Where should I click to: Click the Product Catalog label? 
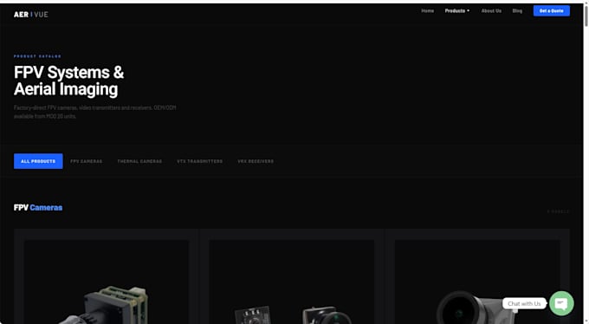coord(37,56)
